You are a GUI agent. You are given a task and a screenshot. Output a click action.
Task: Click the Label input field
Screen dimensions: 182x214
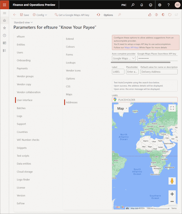click(x=118, y=72)
